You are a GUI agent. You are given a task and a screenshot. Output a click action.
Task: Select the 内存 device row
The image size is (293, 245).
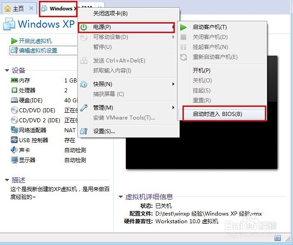coord(44,81)
